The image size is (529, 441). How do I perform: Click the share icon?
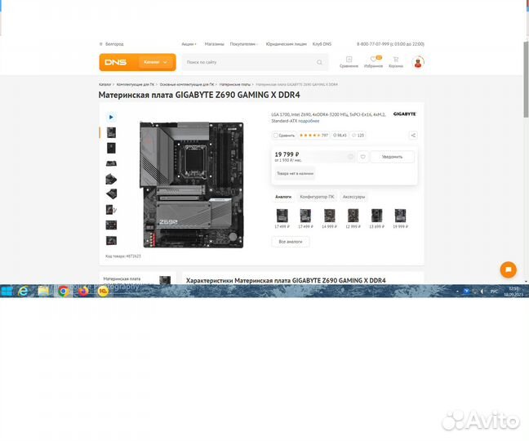[x=413, y=136]
